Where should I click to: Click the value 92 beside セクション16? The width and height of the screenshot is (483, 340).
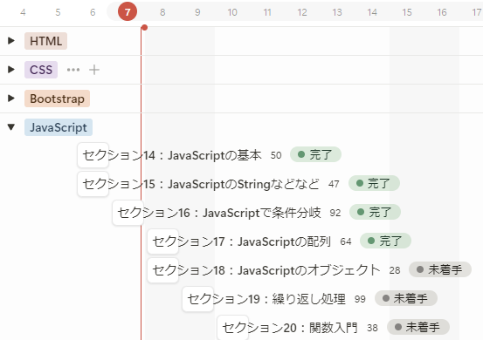tap(335, 213)
